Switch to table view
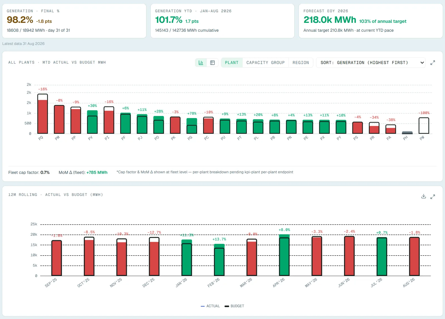This screenshot has height=319, width=445. point(212,63)
